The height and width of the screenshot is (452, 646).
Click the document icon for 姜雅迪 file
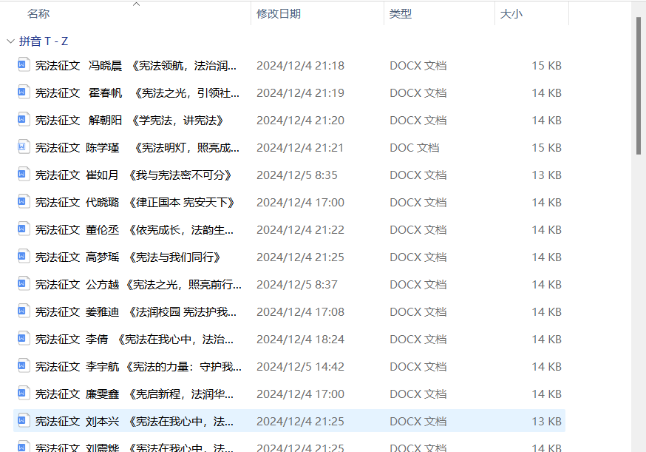23,311
